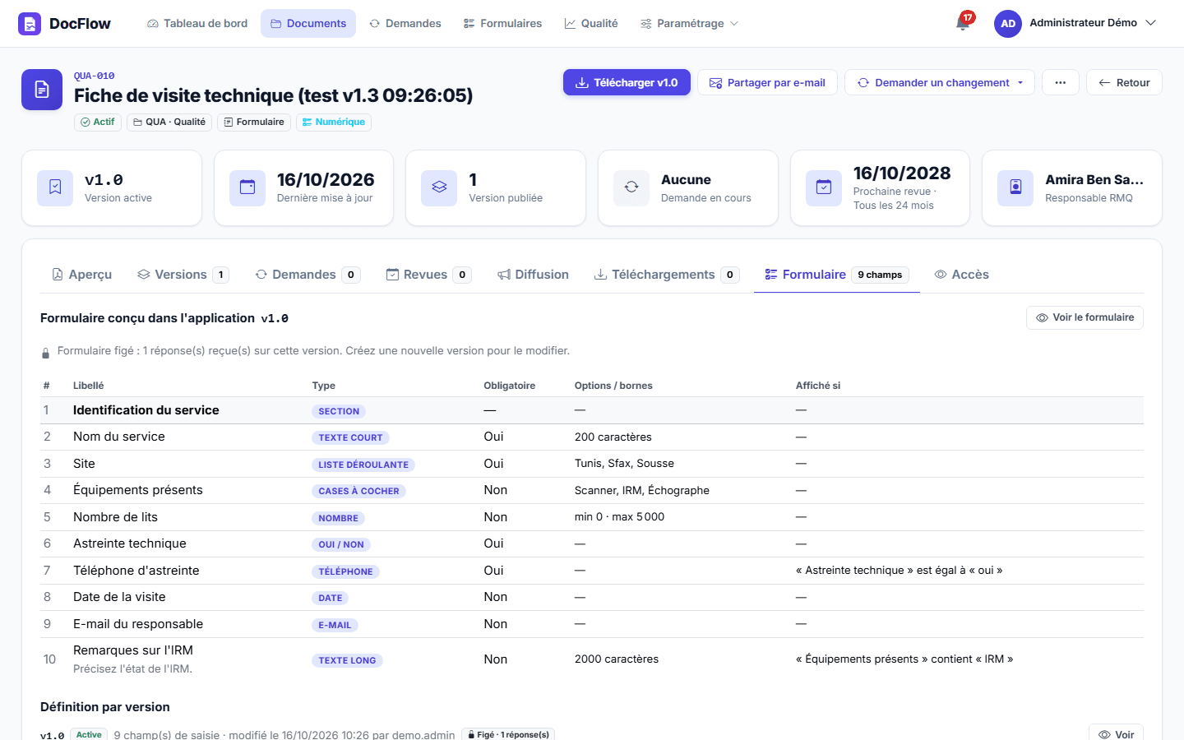Click the DocFlow logo icon
Screen dimensions: 1184x740
pos(30,24)
